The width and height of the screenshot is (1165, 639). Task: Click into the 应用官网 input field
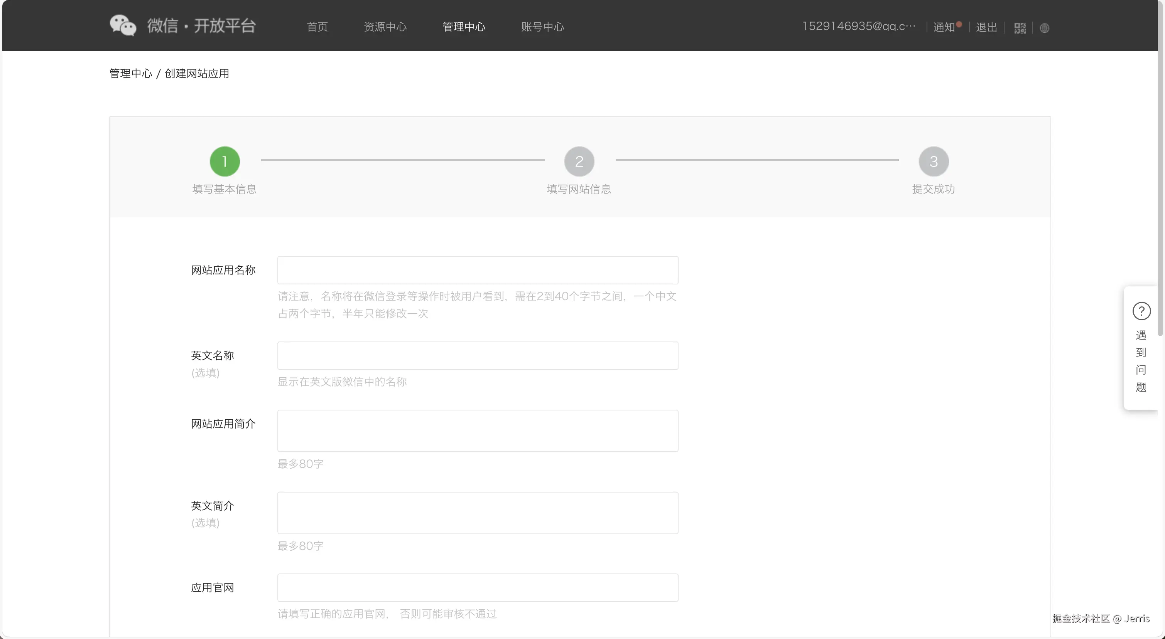(x=478, y=587)
